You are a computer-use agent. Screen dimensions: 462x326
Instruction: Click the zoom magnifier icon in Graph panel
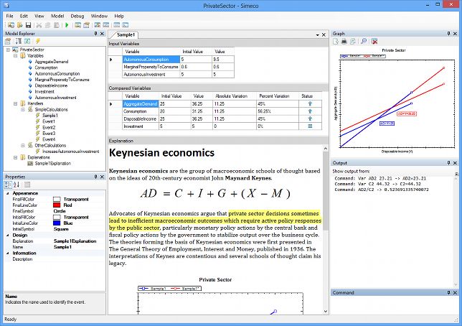tap(364, 42)
